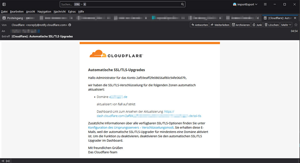The width and height of the screenshot is (300, 163).
Task: Close the Cloudflare message tab
Action: click(295, 18)
